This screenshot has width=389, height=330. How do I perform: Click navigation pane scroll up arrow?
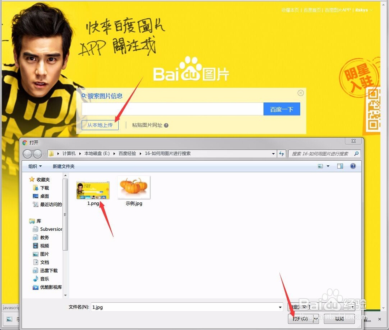tap(65, 176)
